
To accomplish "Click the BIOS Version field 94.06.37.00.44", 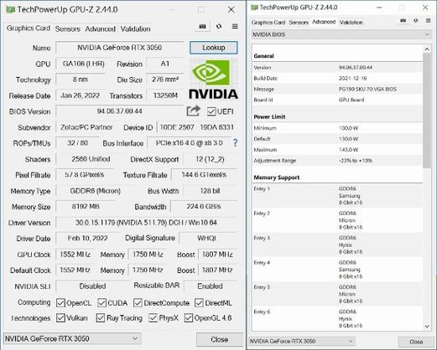I will coord(119,111).
